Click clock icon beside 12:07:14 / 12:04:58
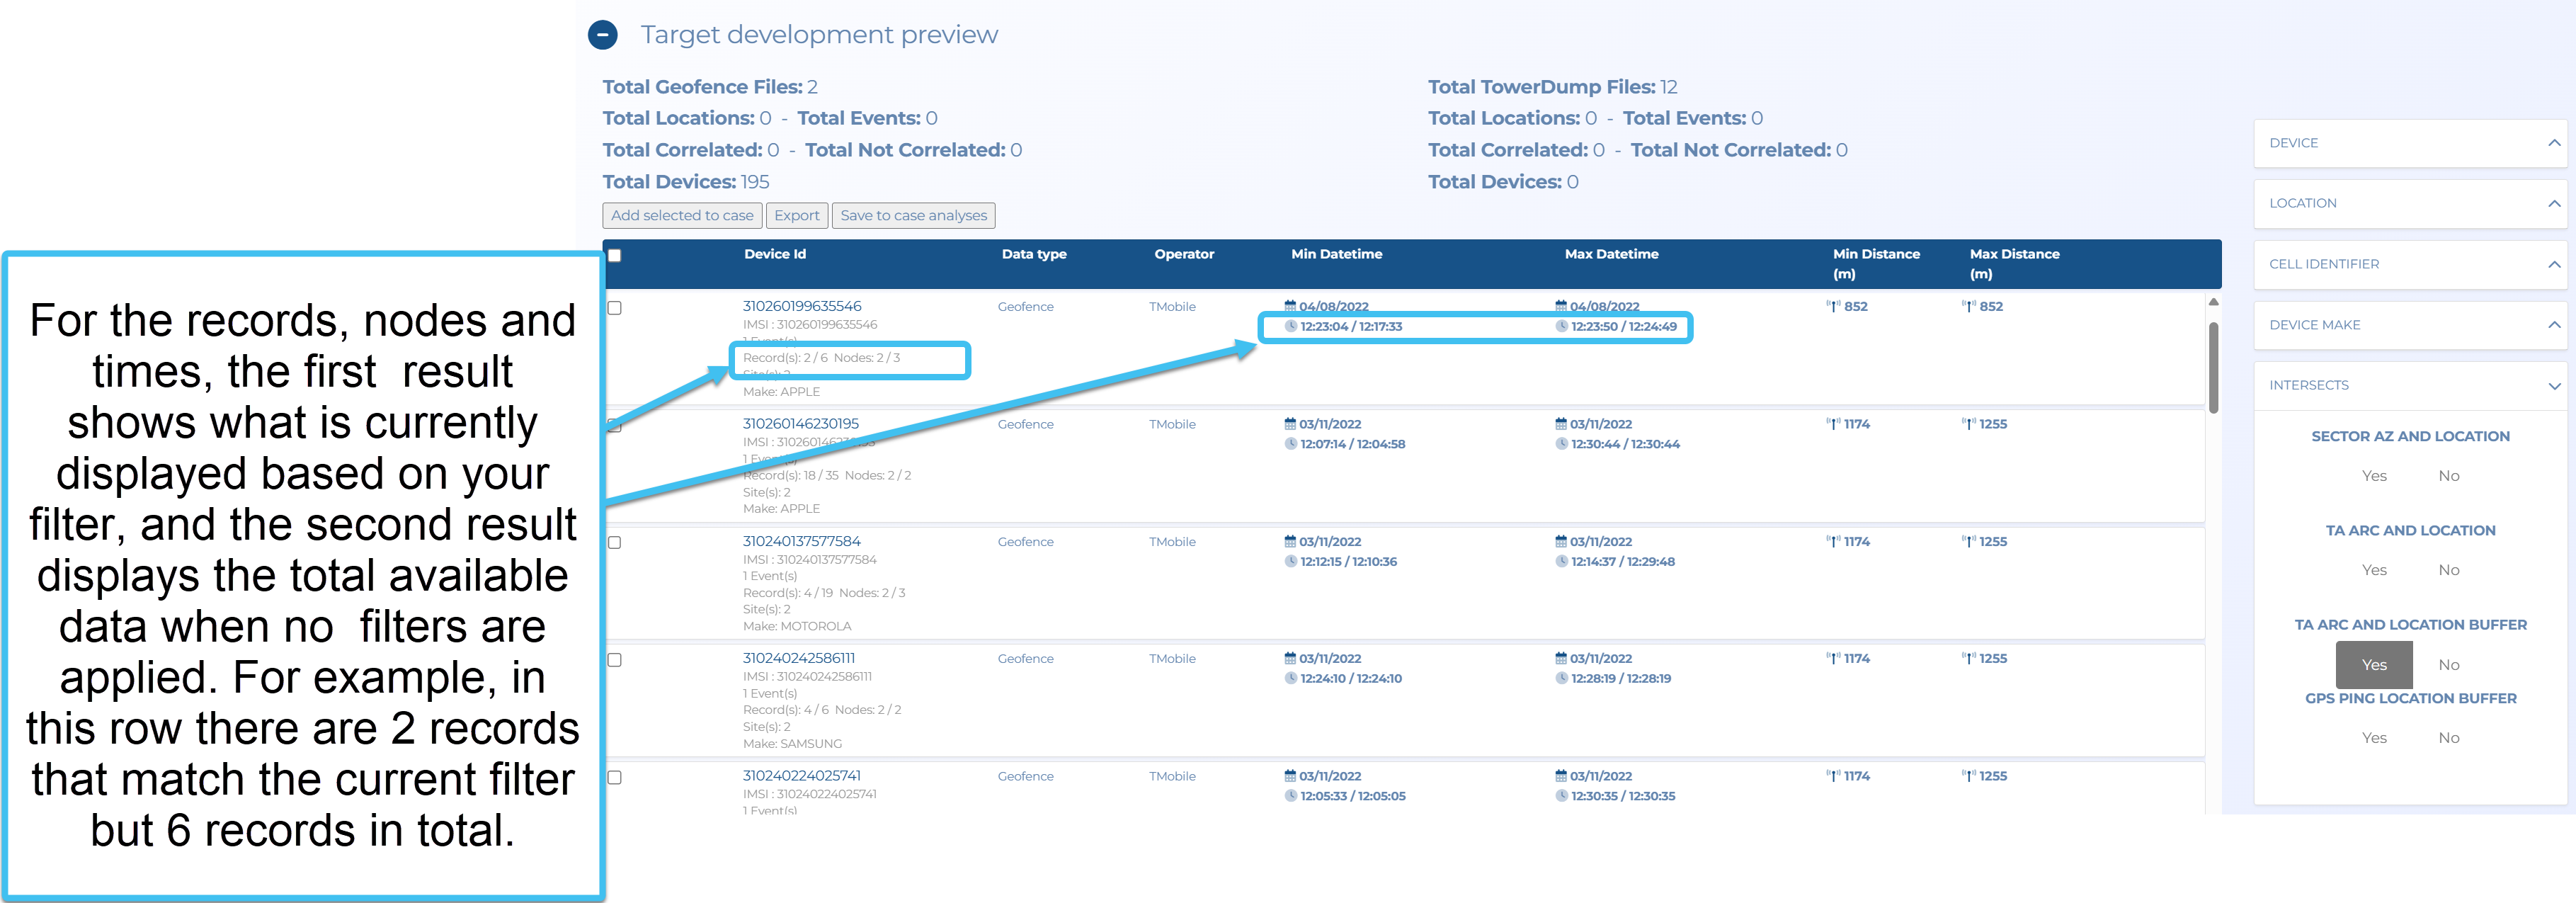 pyautogui.click(x=1291, y=444)
